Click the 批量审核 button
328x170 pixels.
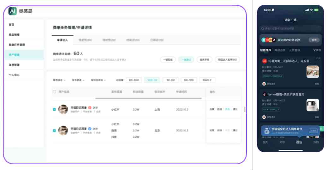[x=204, y=60]
